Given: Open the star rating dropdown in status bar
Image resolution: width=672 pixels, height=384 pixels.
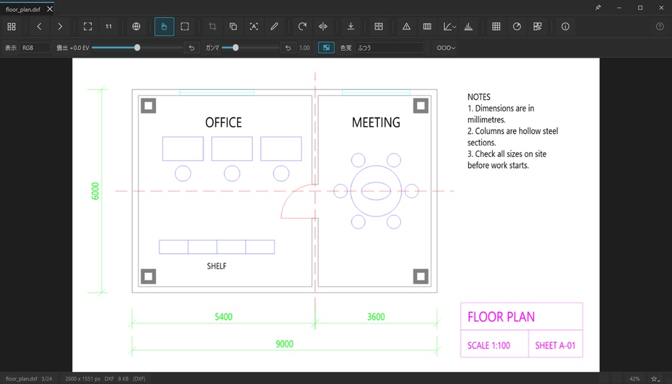Looking at the screenshot, I should [656, 379].
